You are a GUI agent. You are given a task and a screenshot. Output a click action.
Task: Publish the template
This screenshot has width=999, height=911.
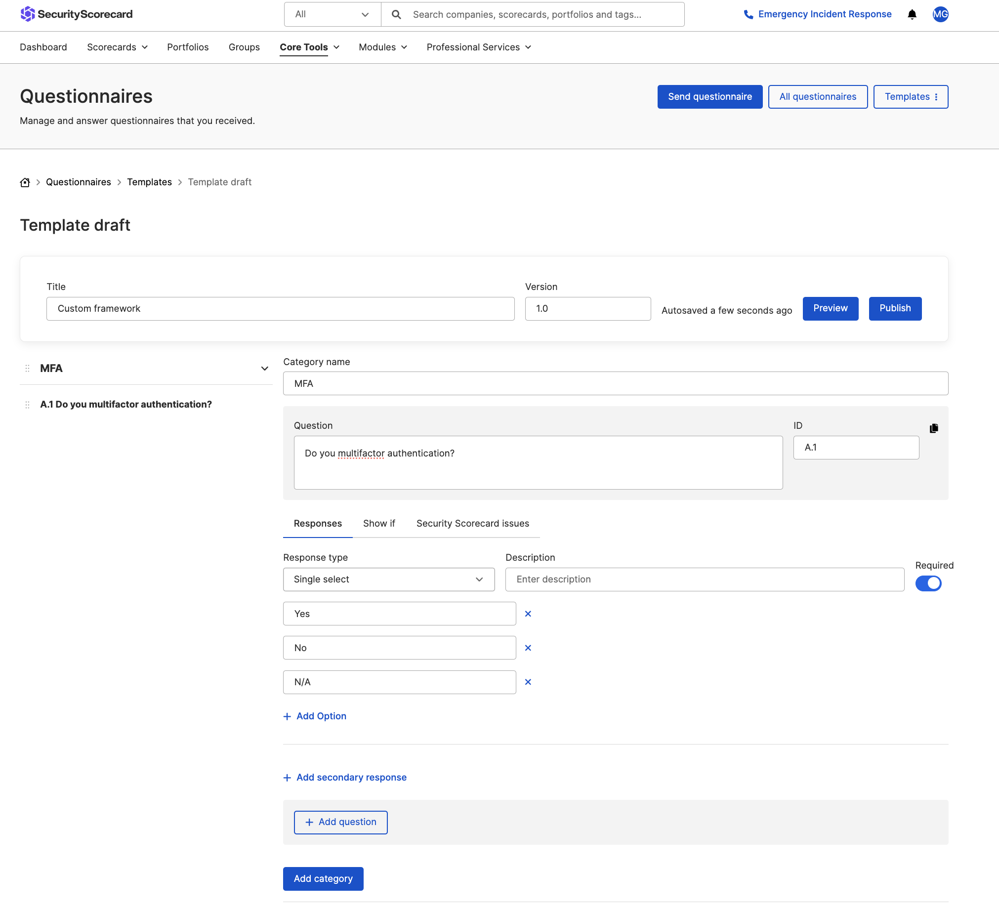click(x=895, y=308)
